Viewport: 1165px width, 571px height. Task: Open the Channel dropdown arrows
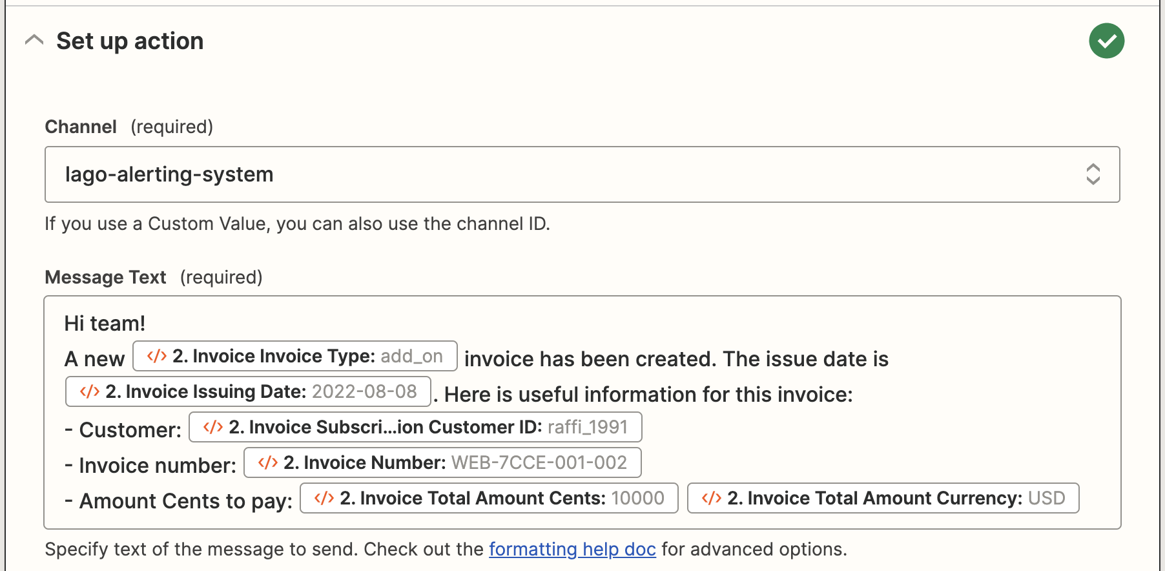[1093, 174]
